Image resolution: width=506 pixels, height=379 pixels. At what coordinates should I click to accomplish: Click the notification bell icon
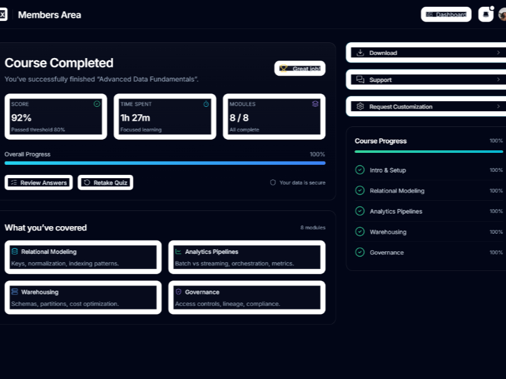click(x=486, y=15)
